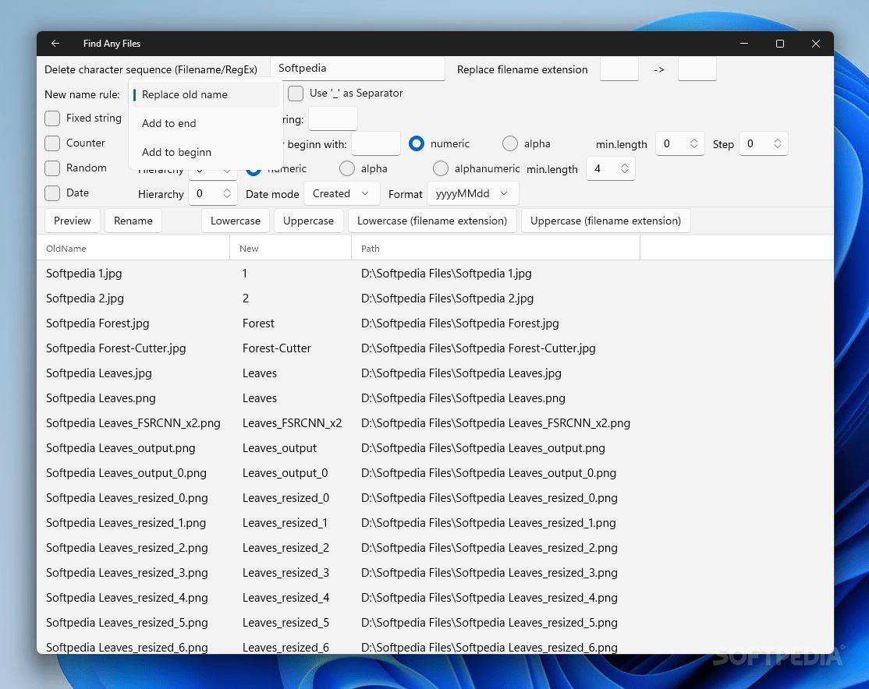The height and width of the screenshot is (689, 869).
Task: Click path 'D:\Softpedia Files\Softpedia Forest.jpg'
Action: click(x=460, y=323)
